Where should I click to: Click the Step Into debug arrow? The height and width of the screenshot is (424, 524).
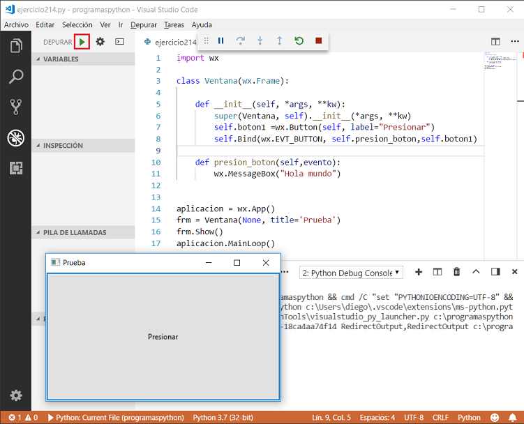tap(260, 40)
